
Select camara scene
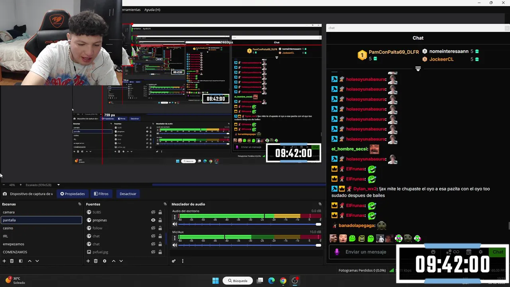click(x=41, y=212)
